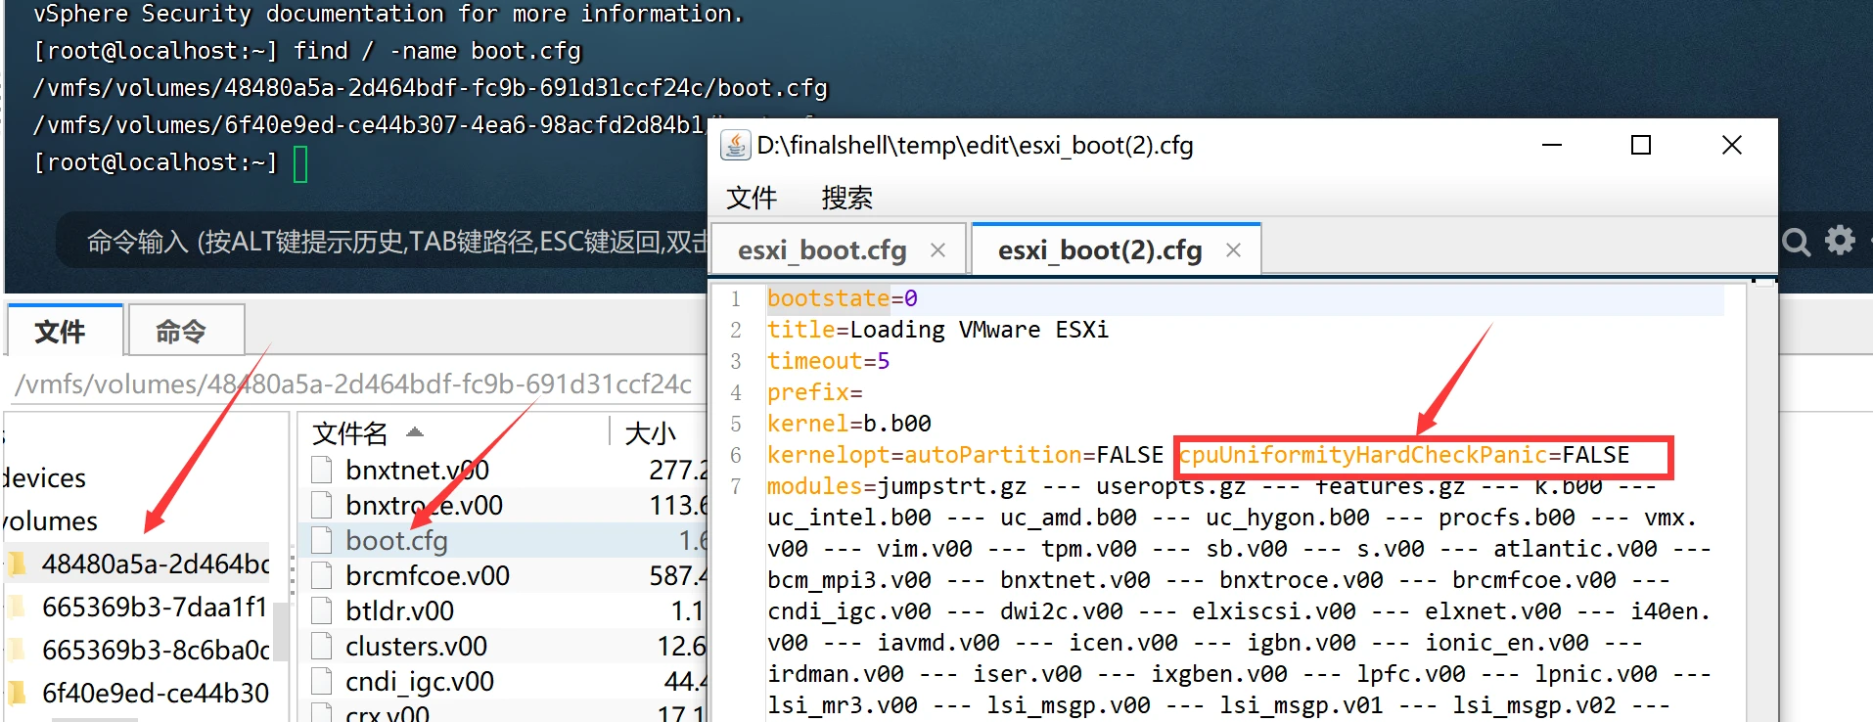Click cpuUniformityHardCheckPanic=FALSE text
The width and height of the screenshot is (1873, 722).
(x=1404, y=455)
